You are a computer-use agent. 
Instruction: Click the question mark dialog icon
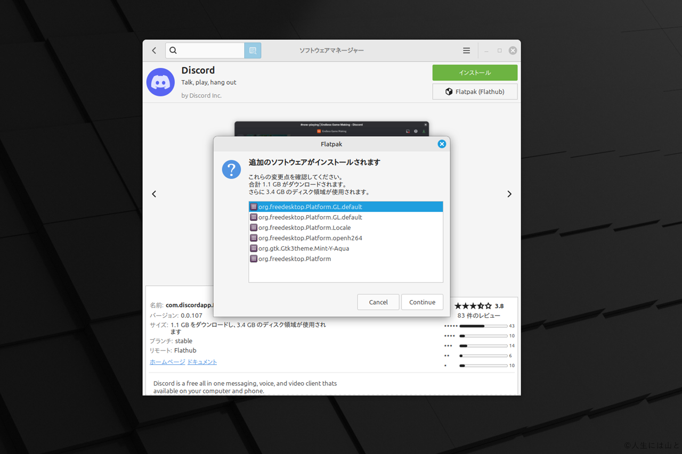click(231, 170)
